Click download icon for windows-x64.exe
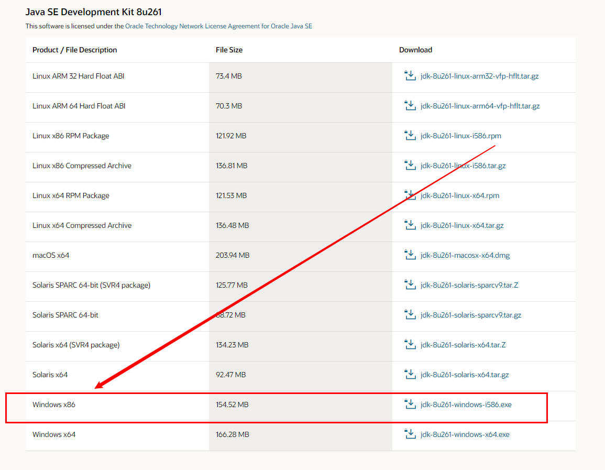Screen dimensions: 605x470 410,434
